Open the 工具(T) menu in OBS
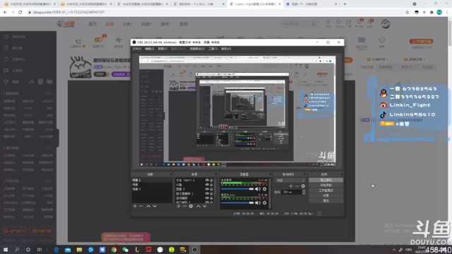 (x=213, y=49)
